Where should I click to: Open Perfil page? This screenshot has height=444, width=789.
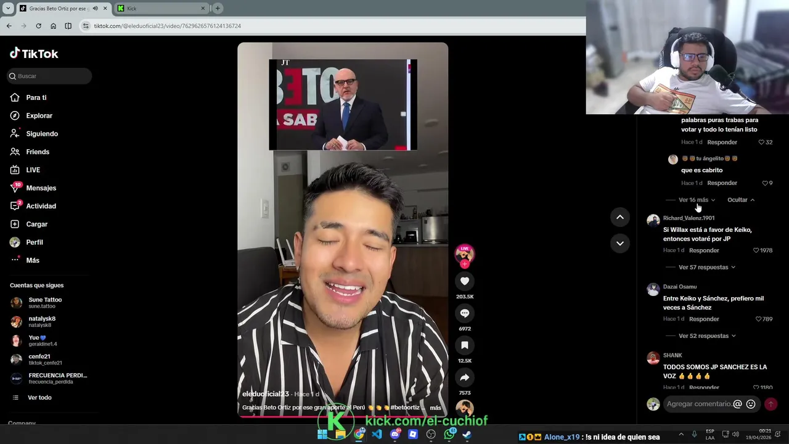click(x=27, y=242)
